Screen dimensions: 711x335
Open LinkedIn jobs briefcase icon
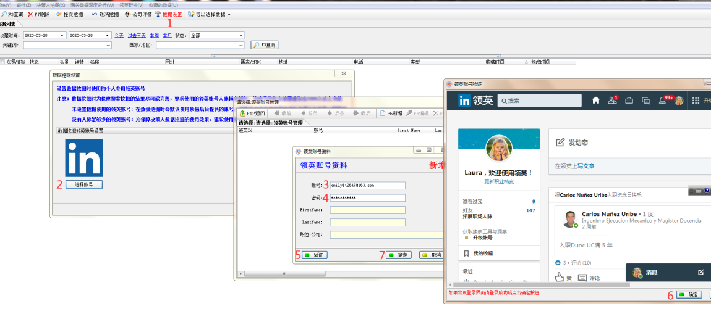tap(629, 101)
